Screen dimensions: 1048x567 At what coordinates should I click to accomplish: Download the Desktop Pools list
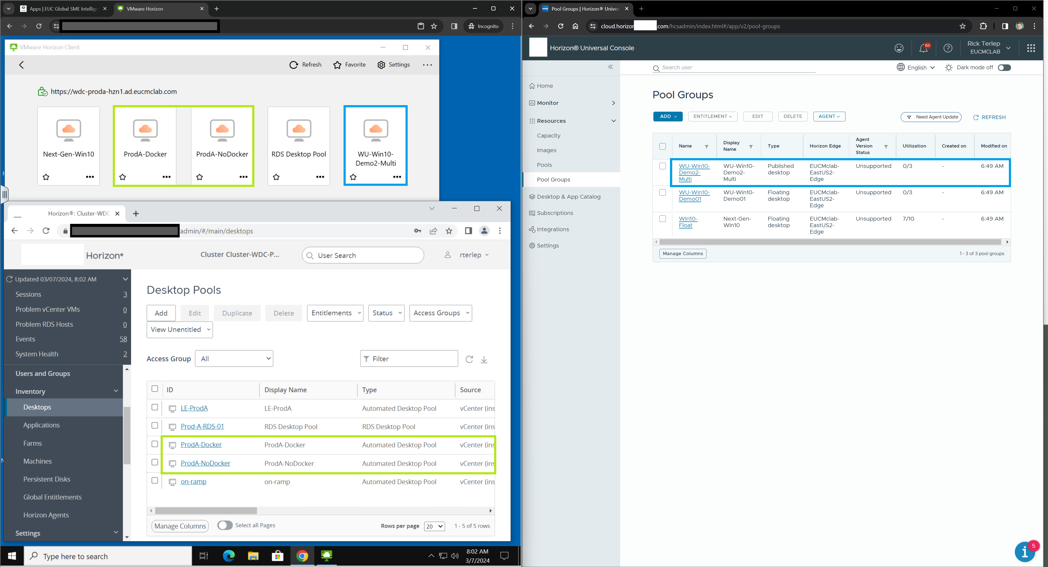point(484,359)
